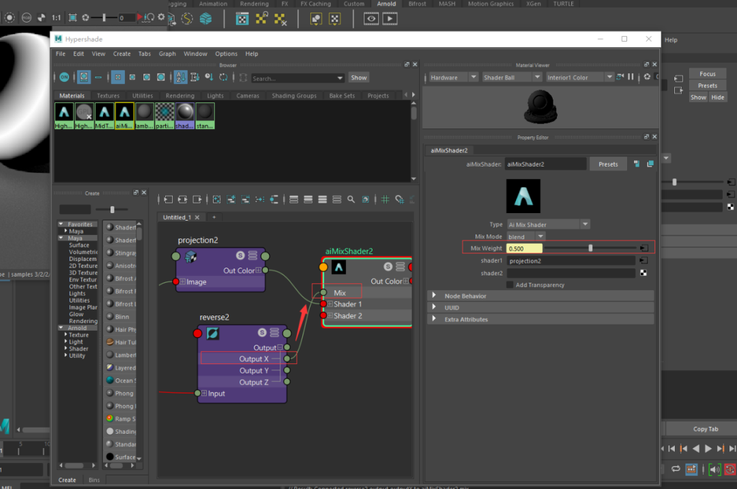The image size is (737, 489).
Task: Click the Copy Tab button in Maya
Action: (x=706, y=429)
